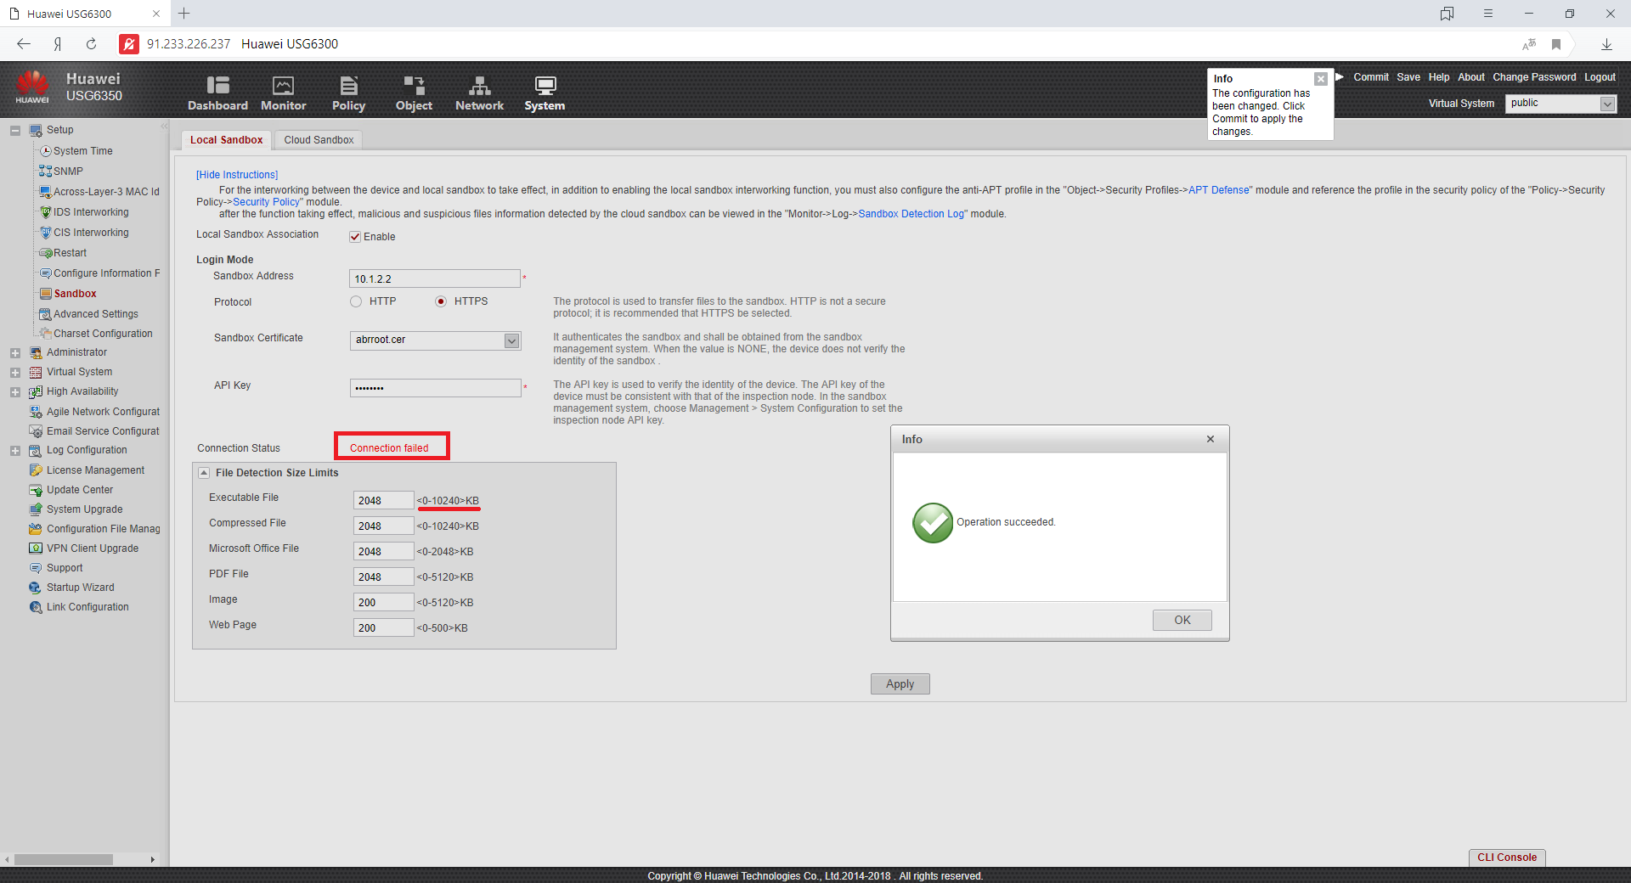This screenshot has height=883, width=1631.
Task: Open the Sandbox Detection Log link
Action: pyautogui.click(x=911, y=214)
